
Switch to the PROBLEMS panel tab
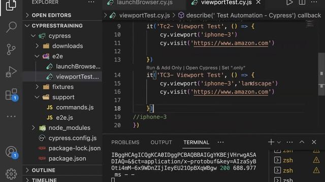tap(125, 143)
